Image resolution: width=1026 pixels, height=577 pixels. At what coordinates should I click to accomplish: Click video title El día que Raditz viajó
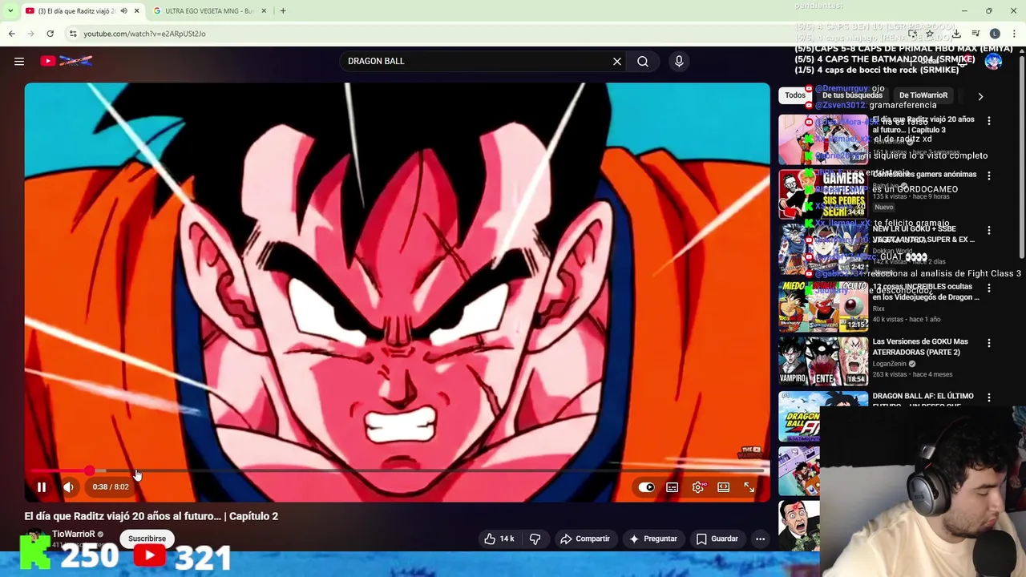(x=151, y=516)
